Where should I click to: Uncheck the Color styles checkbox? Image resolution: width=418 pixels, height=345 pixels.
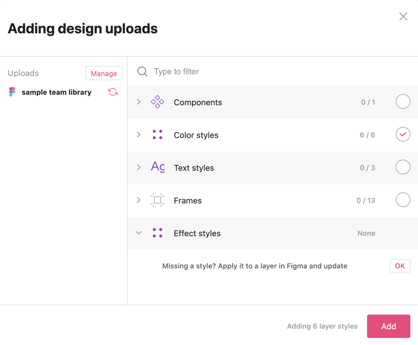pos(403,135)
